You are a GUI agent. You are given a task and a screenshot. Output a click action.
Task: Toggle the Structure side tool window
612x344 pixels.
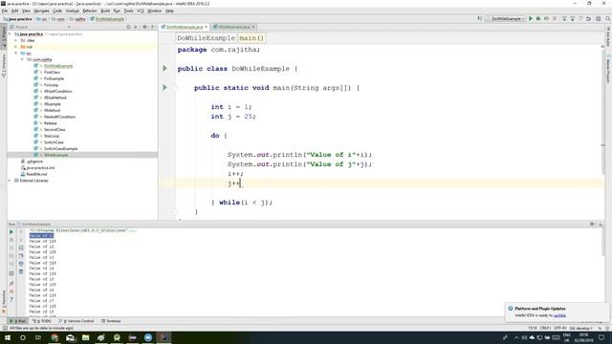click(x=4, y=65)
